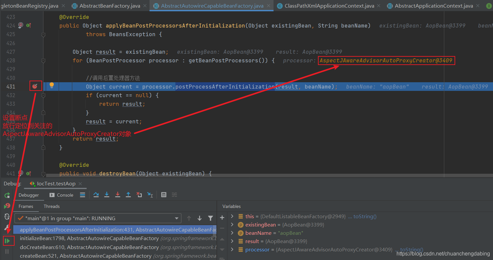The height and width of the screenshot is (260, 493).
Task: Click the yellow lightbulb intention icon
Action: [52, 86]
